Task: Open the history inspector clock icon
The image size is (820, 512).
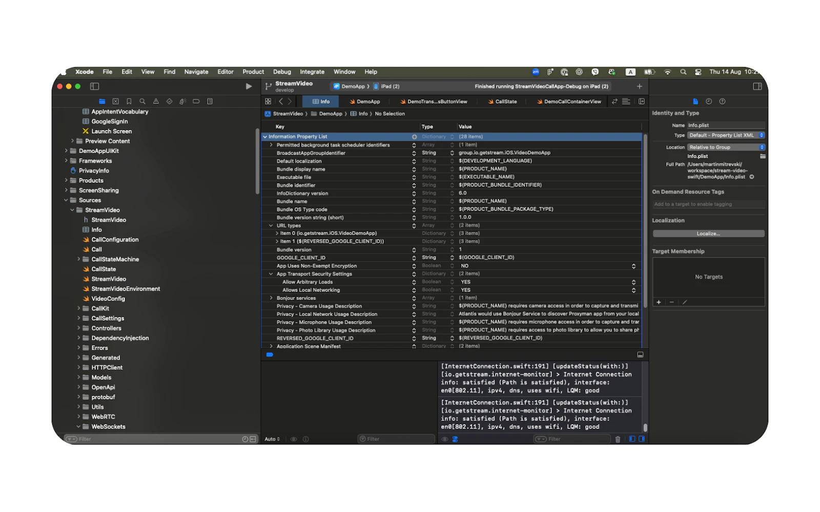Action: (709, 101)
